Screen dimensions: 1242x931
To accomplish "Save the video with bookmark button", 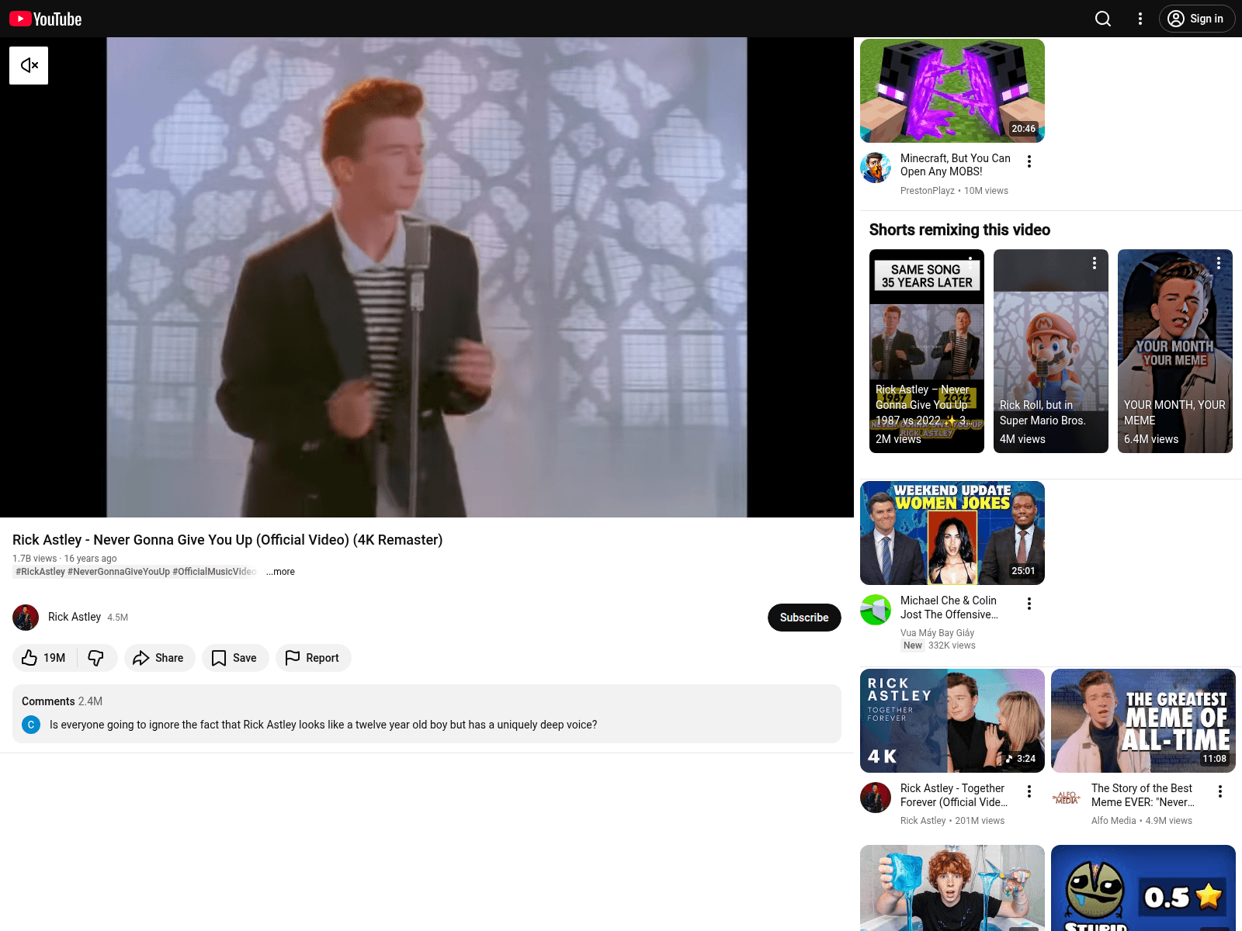I will coord(235,658).
